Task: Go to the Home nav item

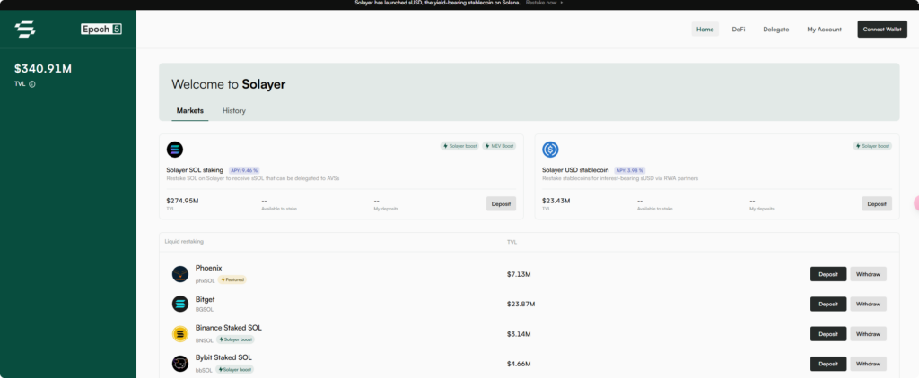Action: point(705,30)
